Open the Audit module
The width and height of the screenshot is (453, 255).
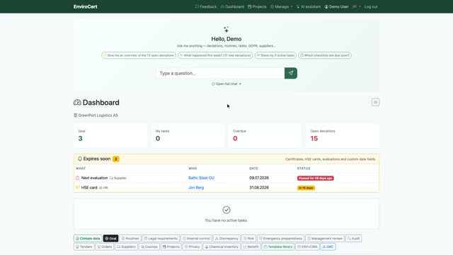(x=354, y=239)
